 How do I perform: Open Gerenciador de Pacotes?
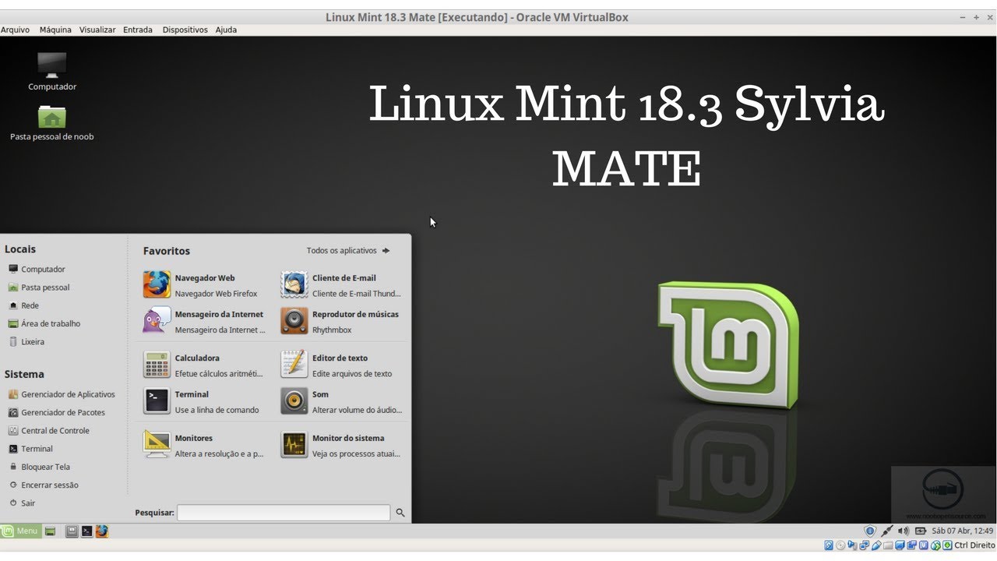click(x=56, y=412)
